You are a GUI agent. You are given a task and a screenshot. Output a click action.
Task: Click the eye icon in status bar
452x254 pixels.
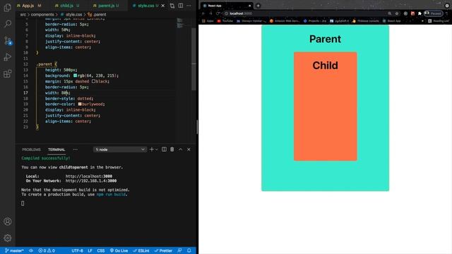31,250
